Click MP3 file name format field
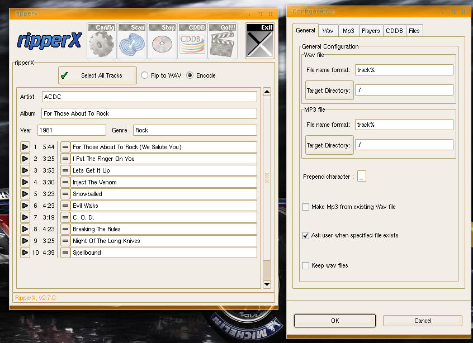The width and height of the screenshot is (473, 343). coord(404,125)
